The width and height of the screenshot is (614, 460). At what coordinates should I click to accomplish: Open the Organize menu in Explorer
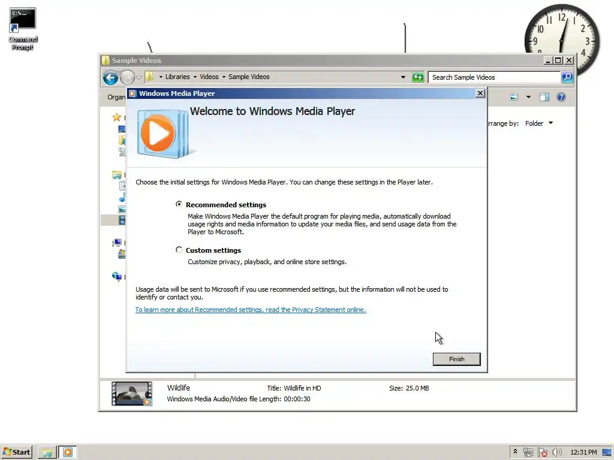(117, 97)
